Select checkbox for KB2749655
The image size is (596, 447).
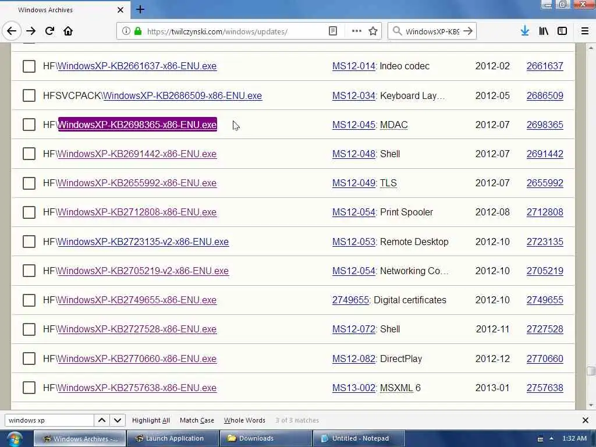pyautogui.click(x=29, y=300)
